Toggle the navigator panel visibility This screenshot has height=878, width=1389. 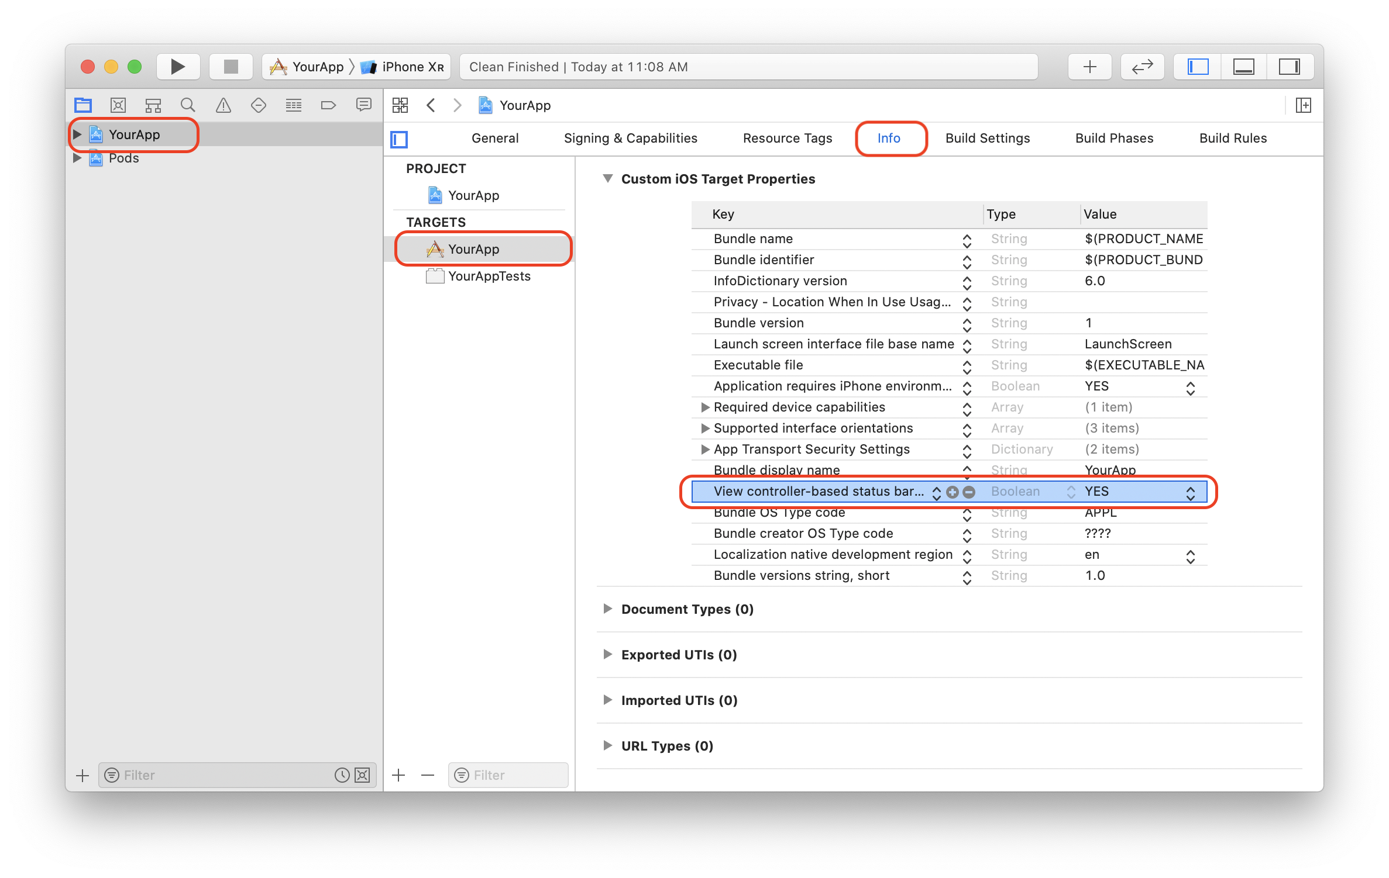click(1198, 67)
